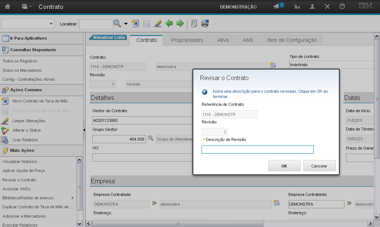Screen dimensions: 380x227
Task: Switch to the Contrato tab
Action: pos(147,40)
